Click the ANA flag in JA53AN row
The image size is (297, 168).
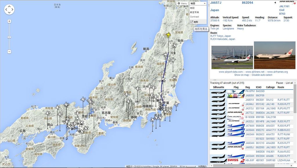coord(236,156)
